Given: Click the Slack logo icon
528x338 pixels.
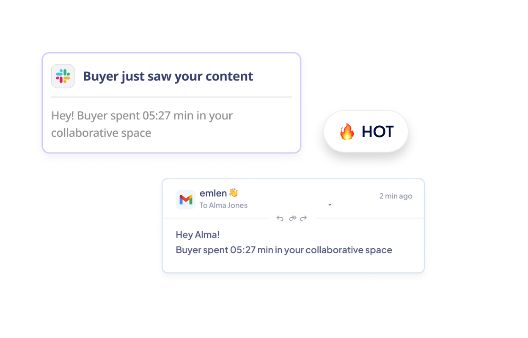Looking at the screenshot, I should pos(63,76).
